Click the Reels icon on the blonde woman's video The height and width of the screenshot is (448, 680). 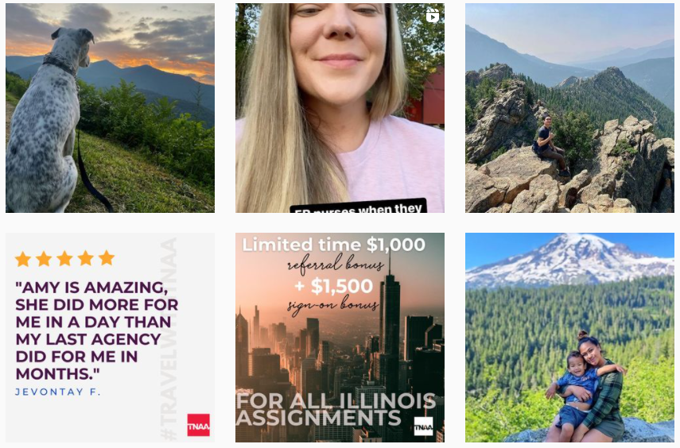click(x=433, y=16)
